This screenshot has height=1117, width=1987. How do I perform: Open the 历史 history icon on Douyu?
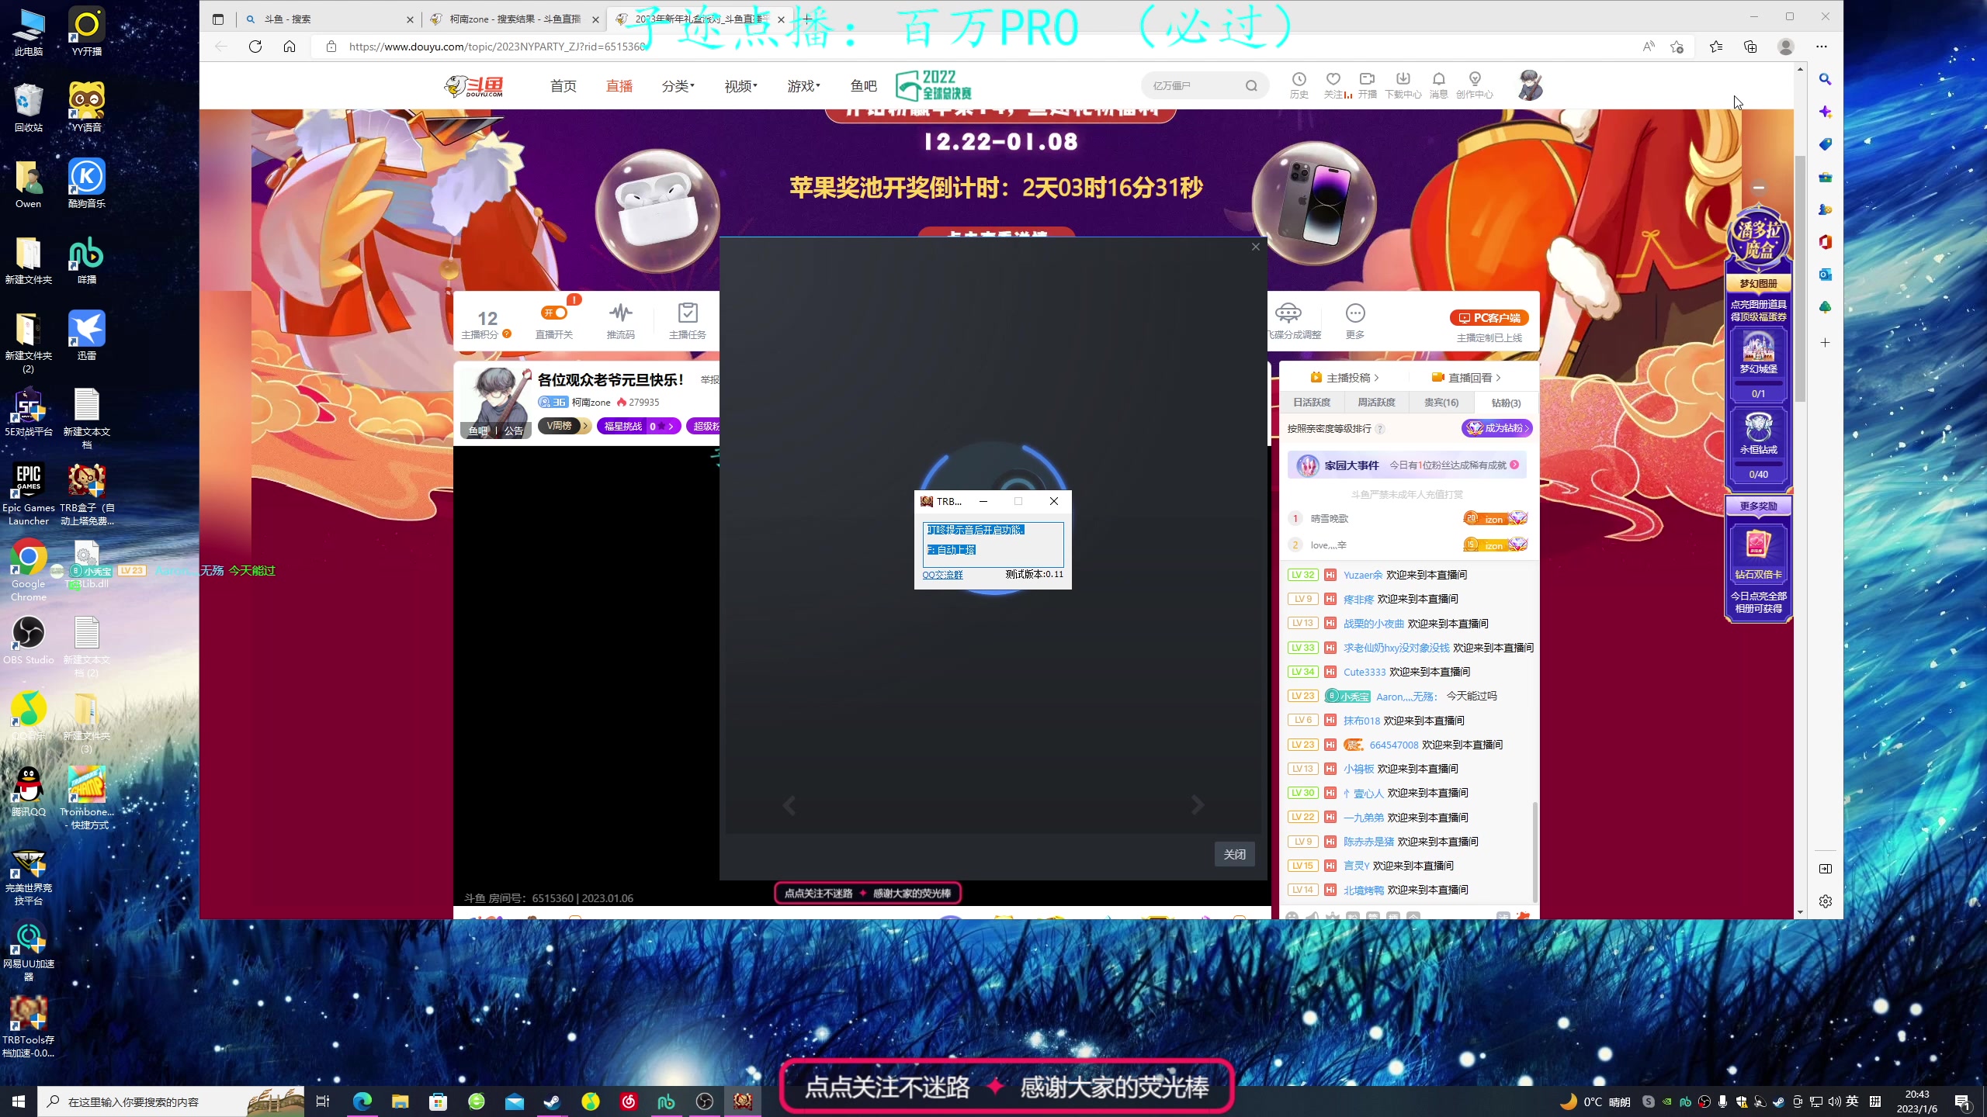pos(1299,85)
